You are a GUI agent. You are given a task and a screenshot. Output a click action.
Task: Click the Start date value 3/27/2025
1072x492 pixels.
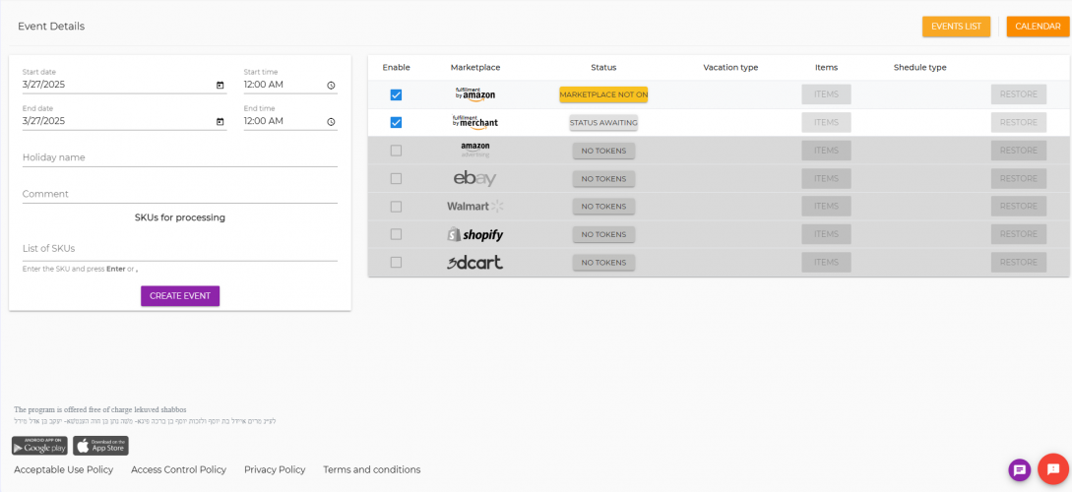(x=43, y=85)
